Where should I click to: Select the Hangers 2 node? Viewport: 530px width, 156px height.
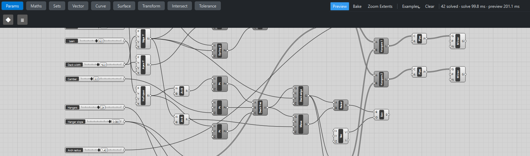(381, 79)
